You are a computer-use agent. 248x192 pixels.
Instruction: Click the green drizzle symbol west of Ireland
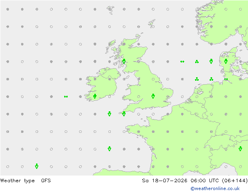[x=66, y=97]
